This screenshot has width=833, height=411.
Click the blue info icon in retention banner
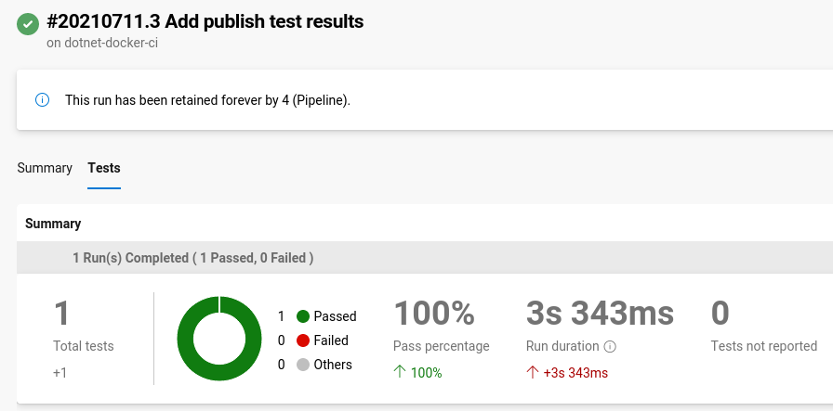point(42,100)
